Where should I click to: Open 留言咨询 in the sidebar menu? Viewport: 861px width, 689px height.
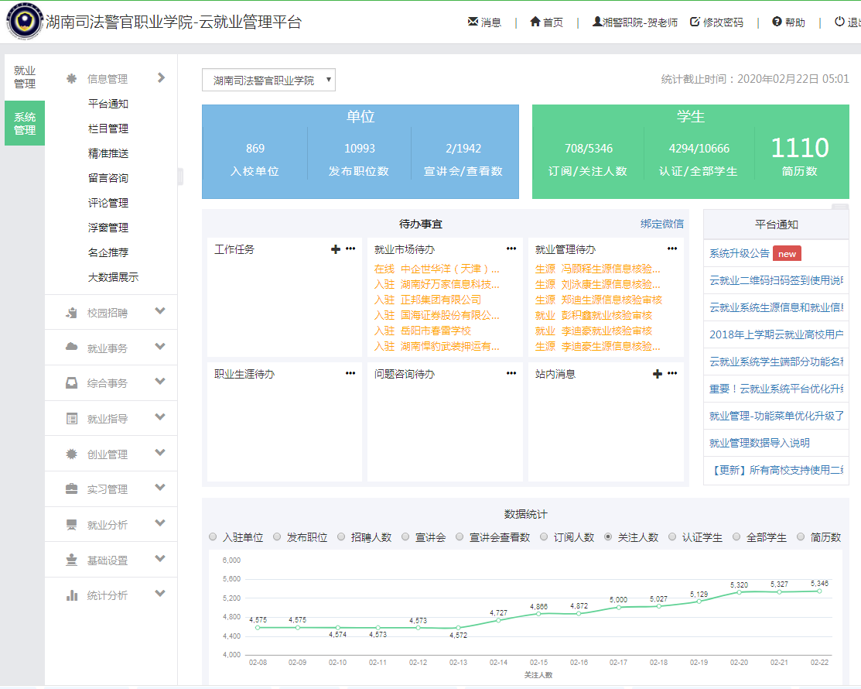[108, 178]
